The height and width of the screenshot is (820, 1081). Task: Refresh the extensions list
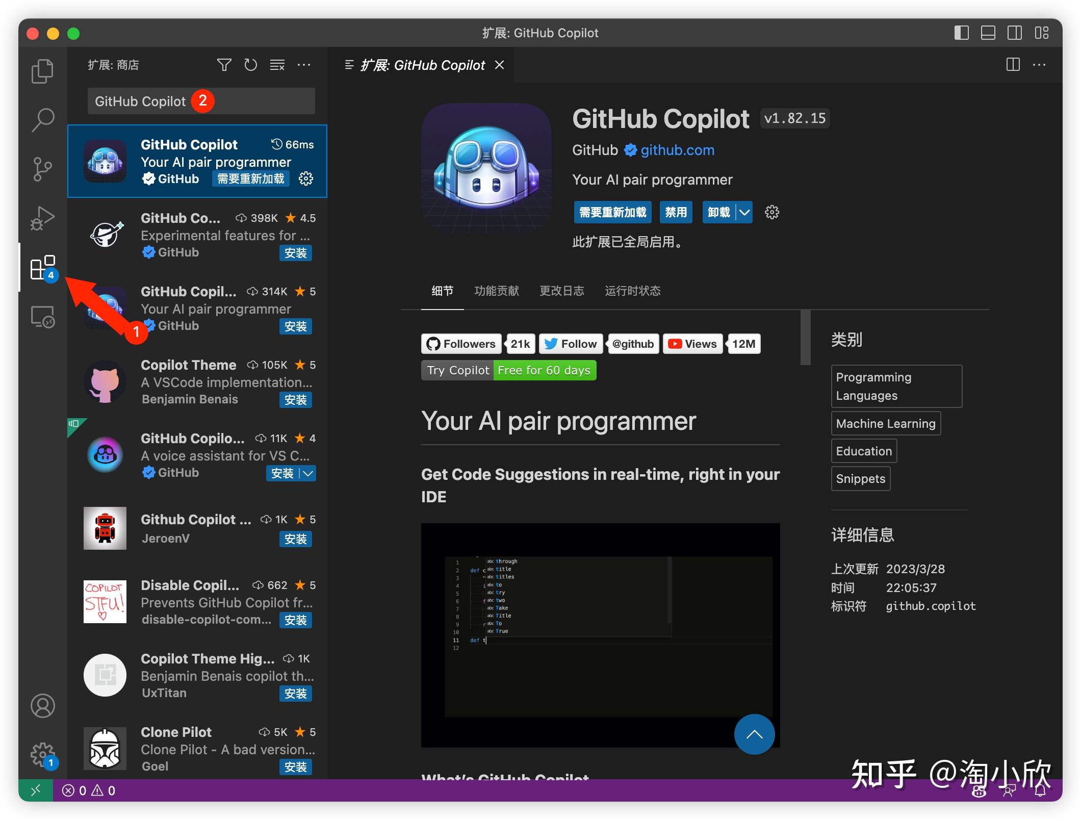[250, 65]
